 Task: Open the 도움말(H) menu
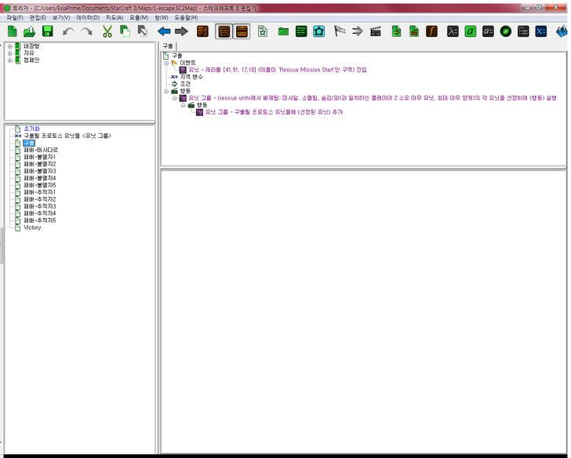tap(186, 17)
